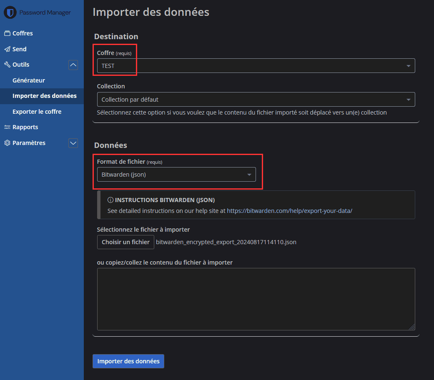
Task: Click the Destination section heading
Action: click(116, 37)
